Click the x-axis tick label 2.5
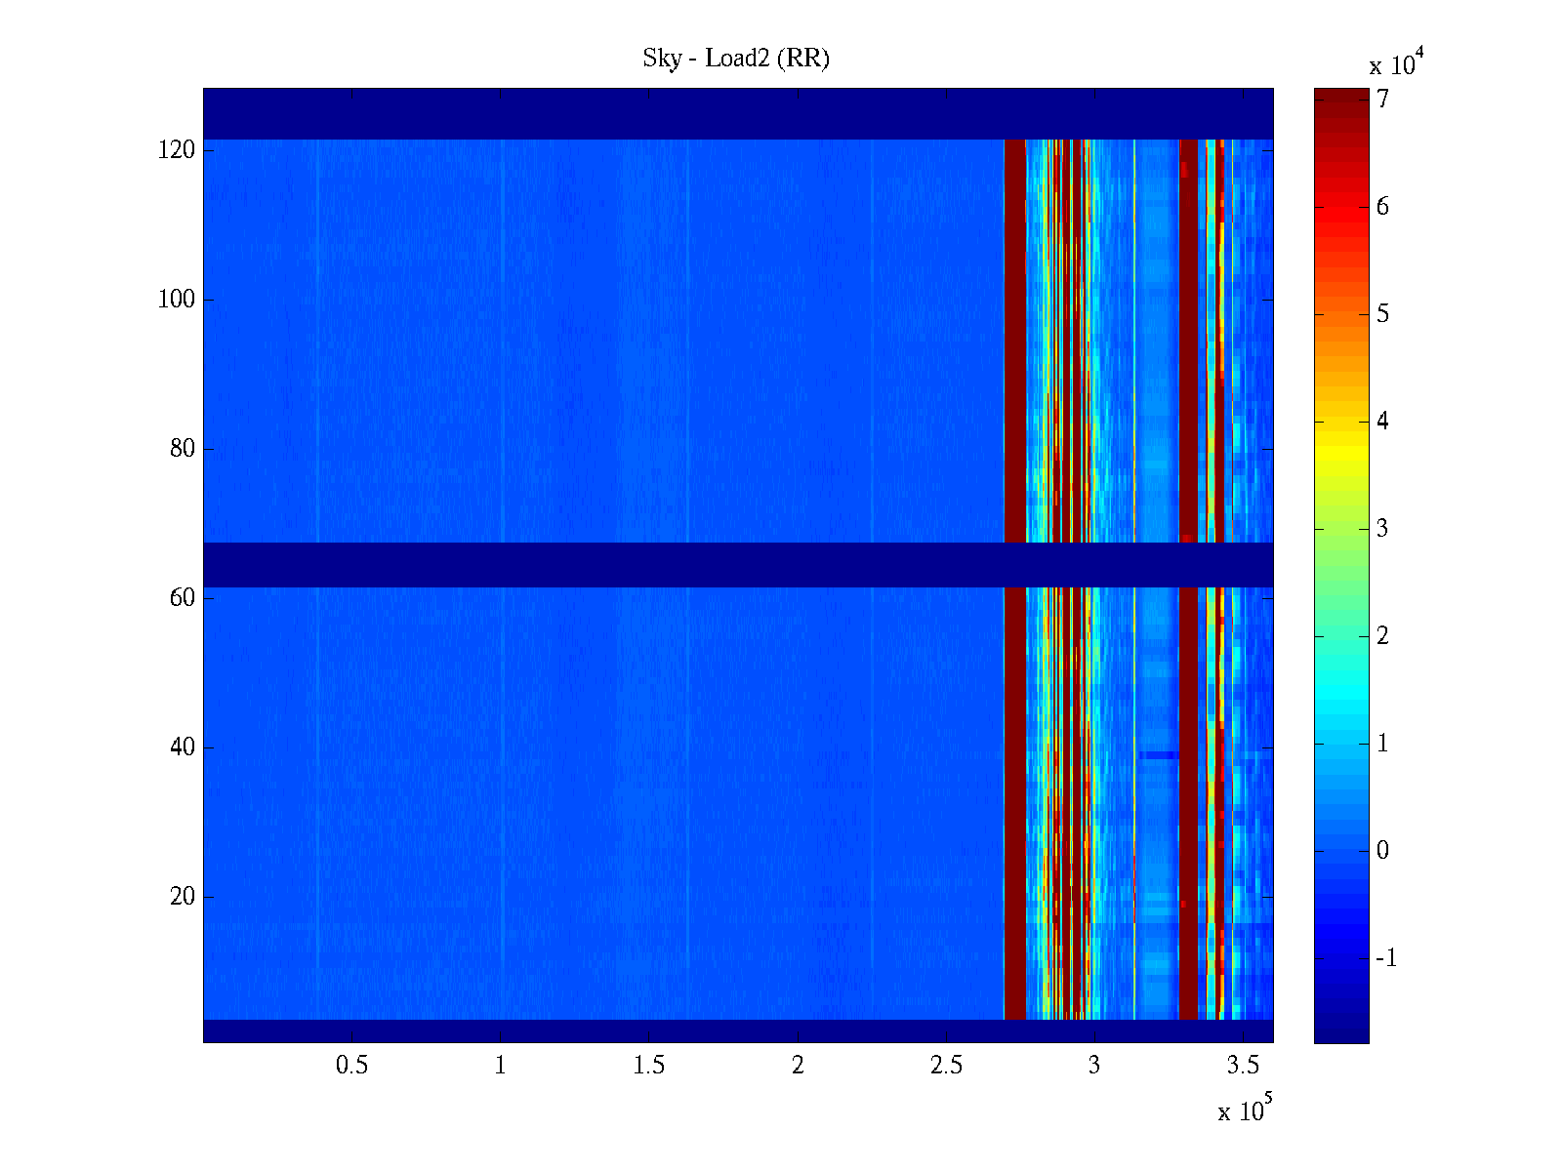The width and height of the screenshot is (1562, 1171). pyautogui.click(x=946, y=1066)
